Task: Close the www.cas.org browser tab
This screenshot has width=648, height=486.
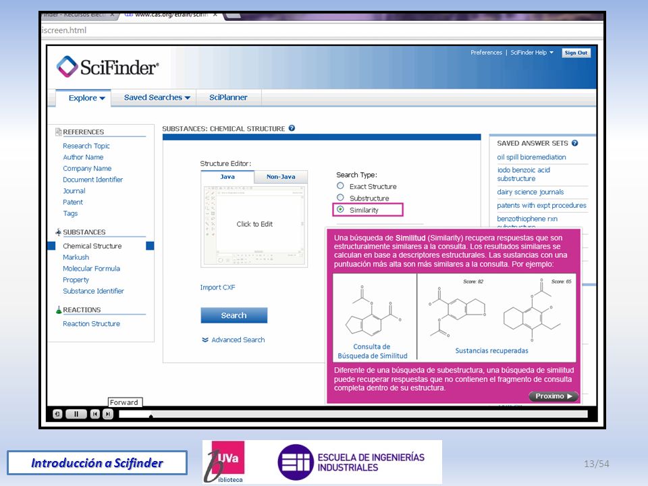Action: 215,15
